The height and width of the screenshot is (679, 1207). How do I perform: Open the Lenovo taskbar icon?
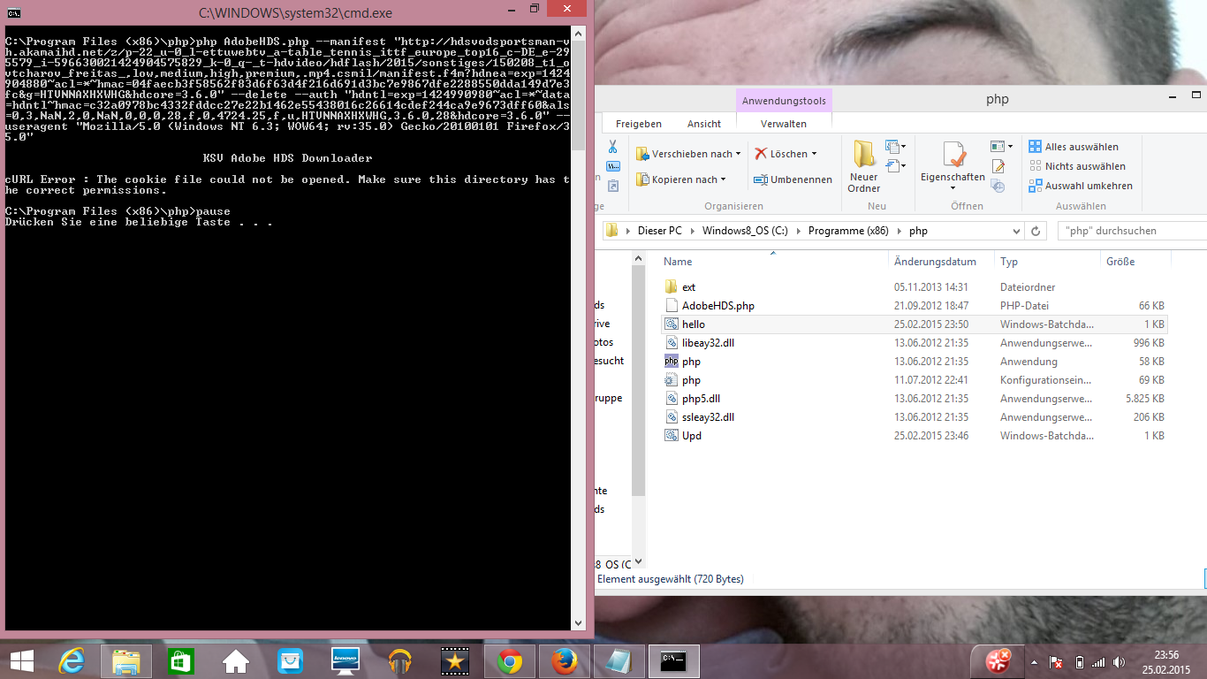[345, 661]
